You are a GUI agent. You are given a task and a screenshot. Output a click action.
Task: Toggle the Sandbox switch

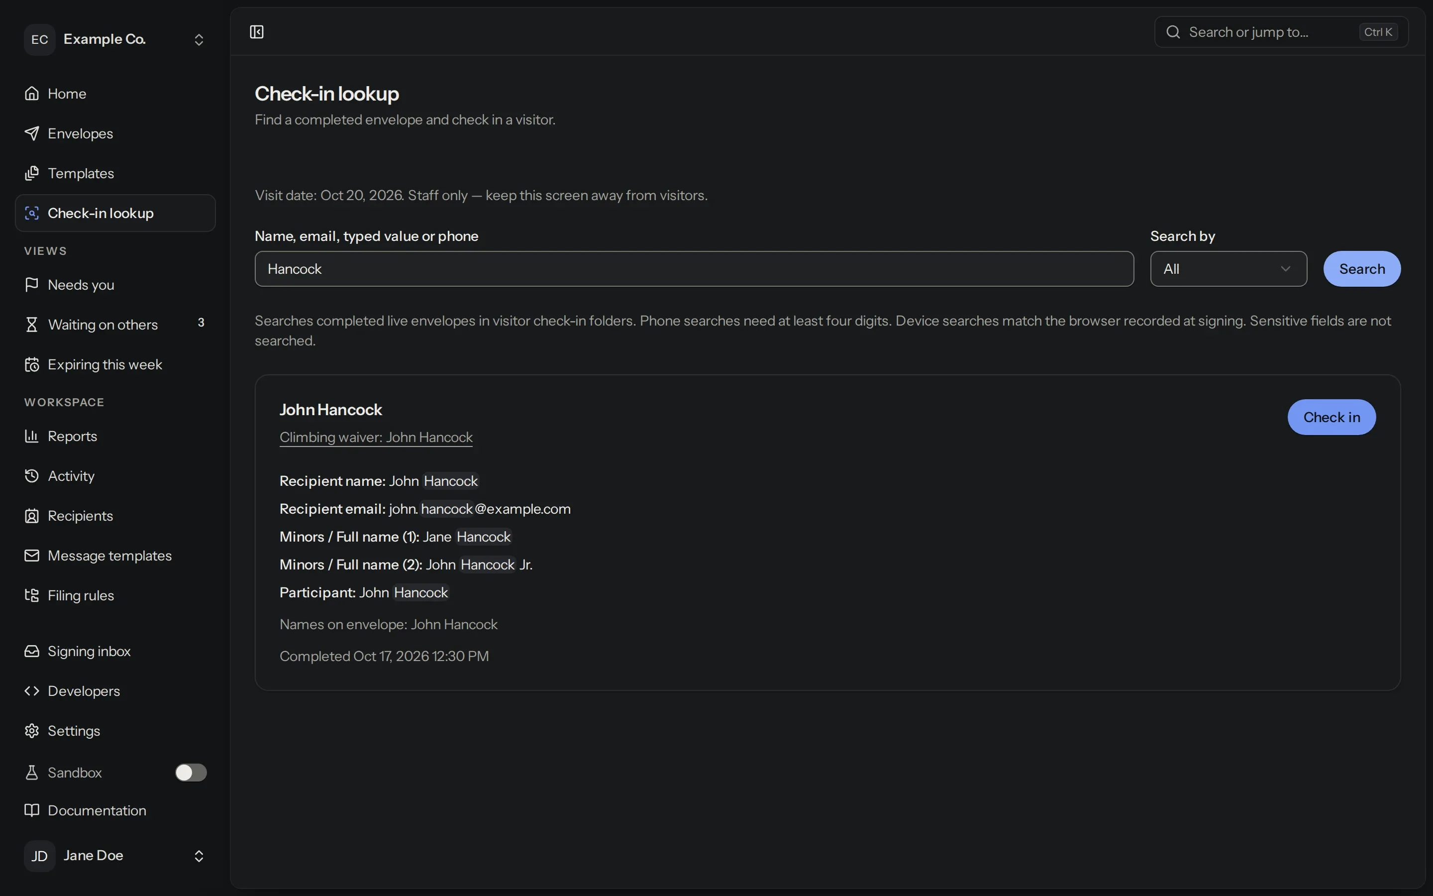coord(191,772)
